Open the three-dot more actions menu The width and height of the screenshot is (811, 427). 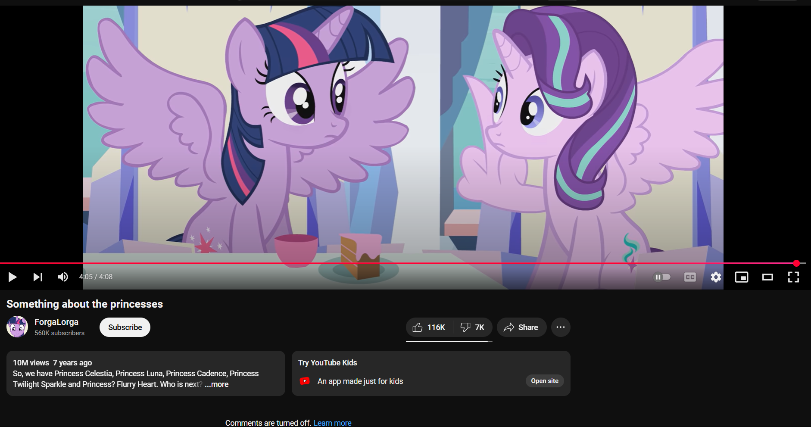(561, 327)
